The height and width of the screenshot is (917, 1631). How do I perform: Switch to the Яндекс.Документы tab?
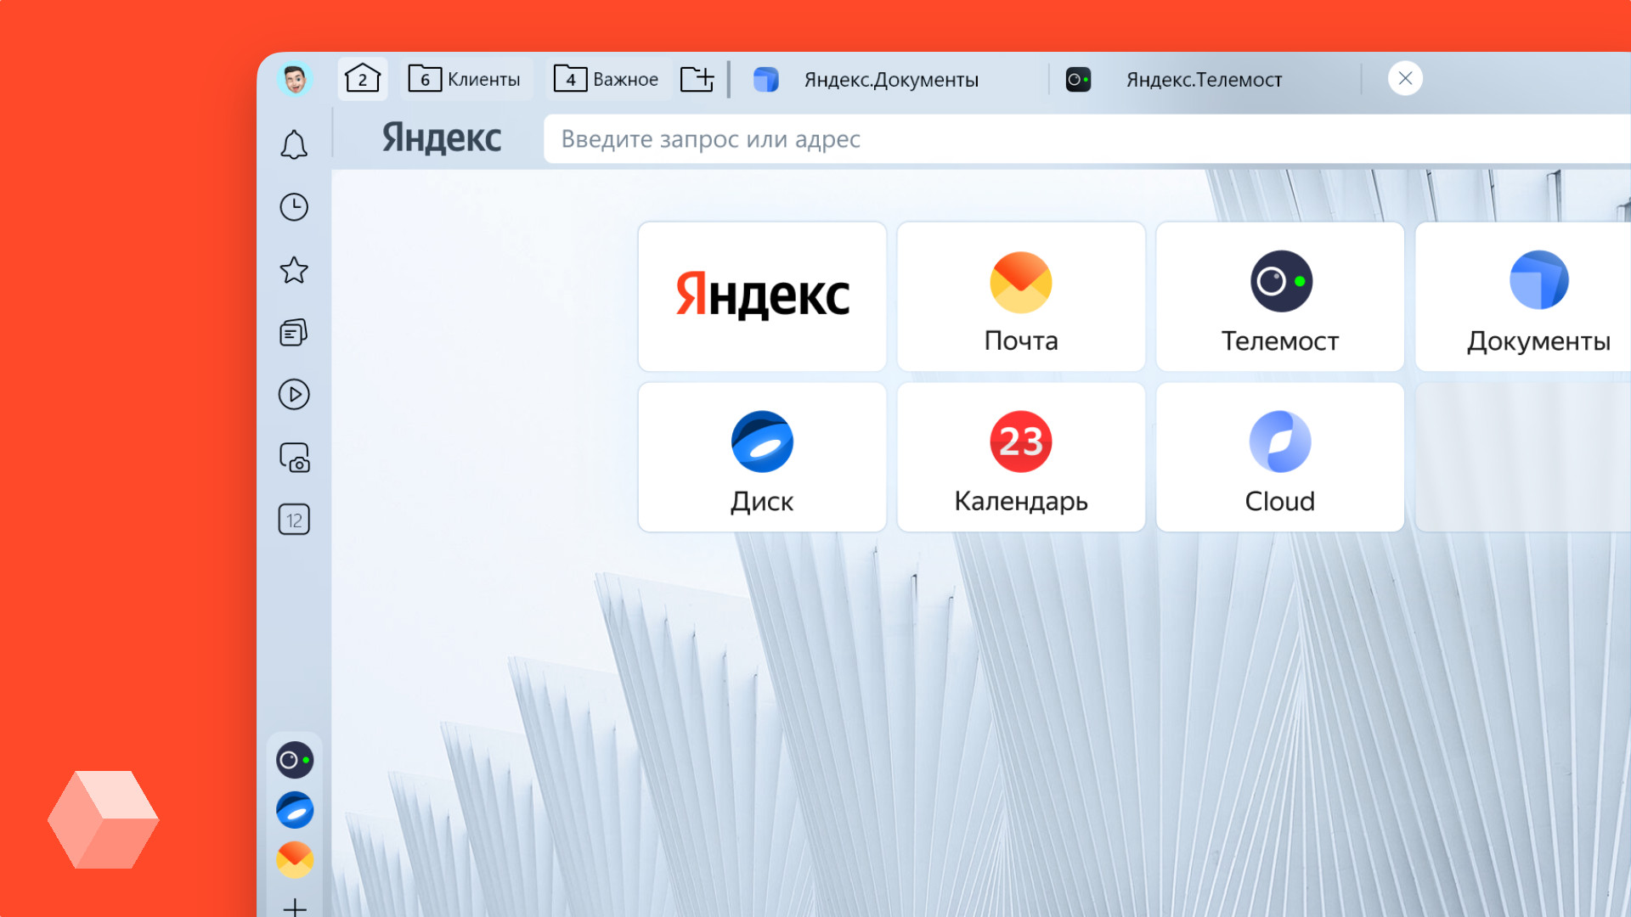[890, 79]
